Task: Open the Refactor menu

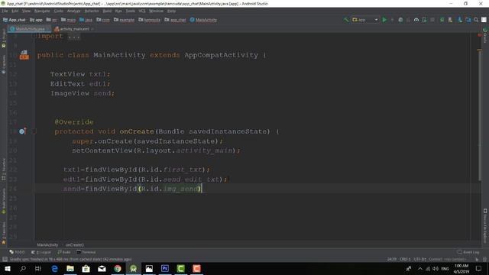Action: [92, 11]
